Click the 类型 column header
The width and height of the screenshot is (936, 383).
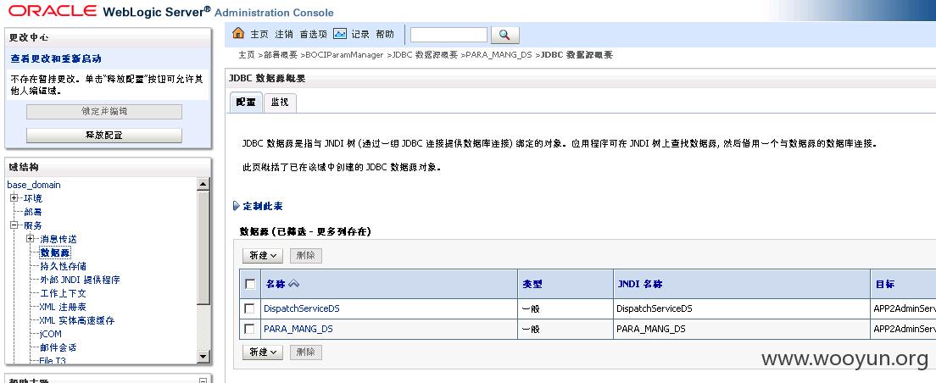point(532,284)
